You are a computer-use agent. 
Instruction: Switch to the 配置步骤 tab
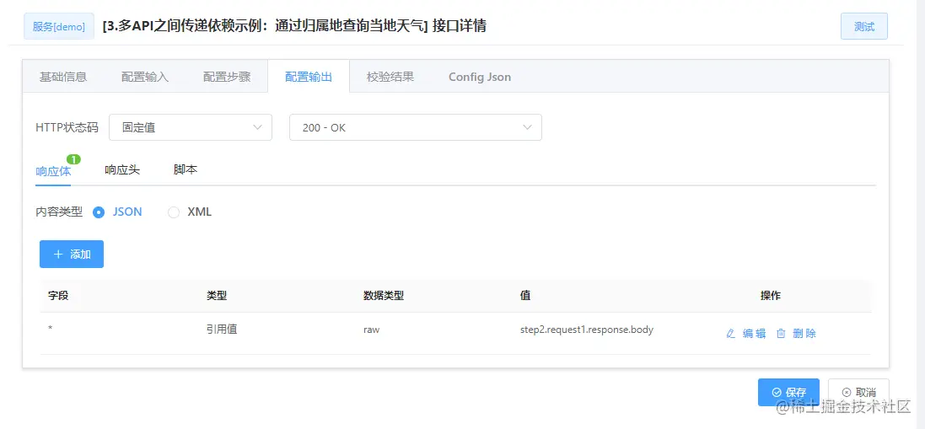pyautogui.click(x=227, y=77)
